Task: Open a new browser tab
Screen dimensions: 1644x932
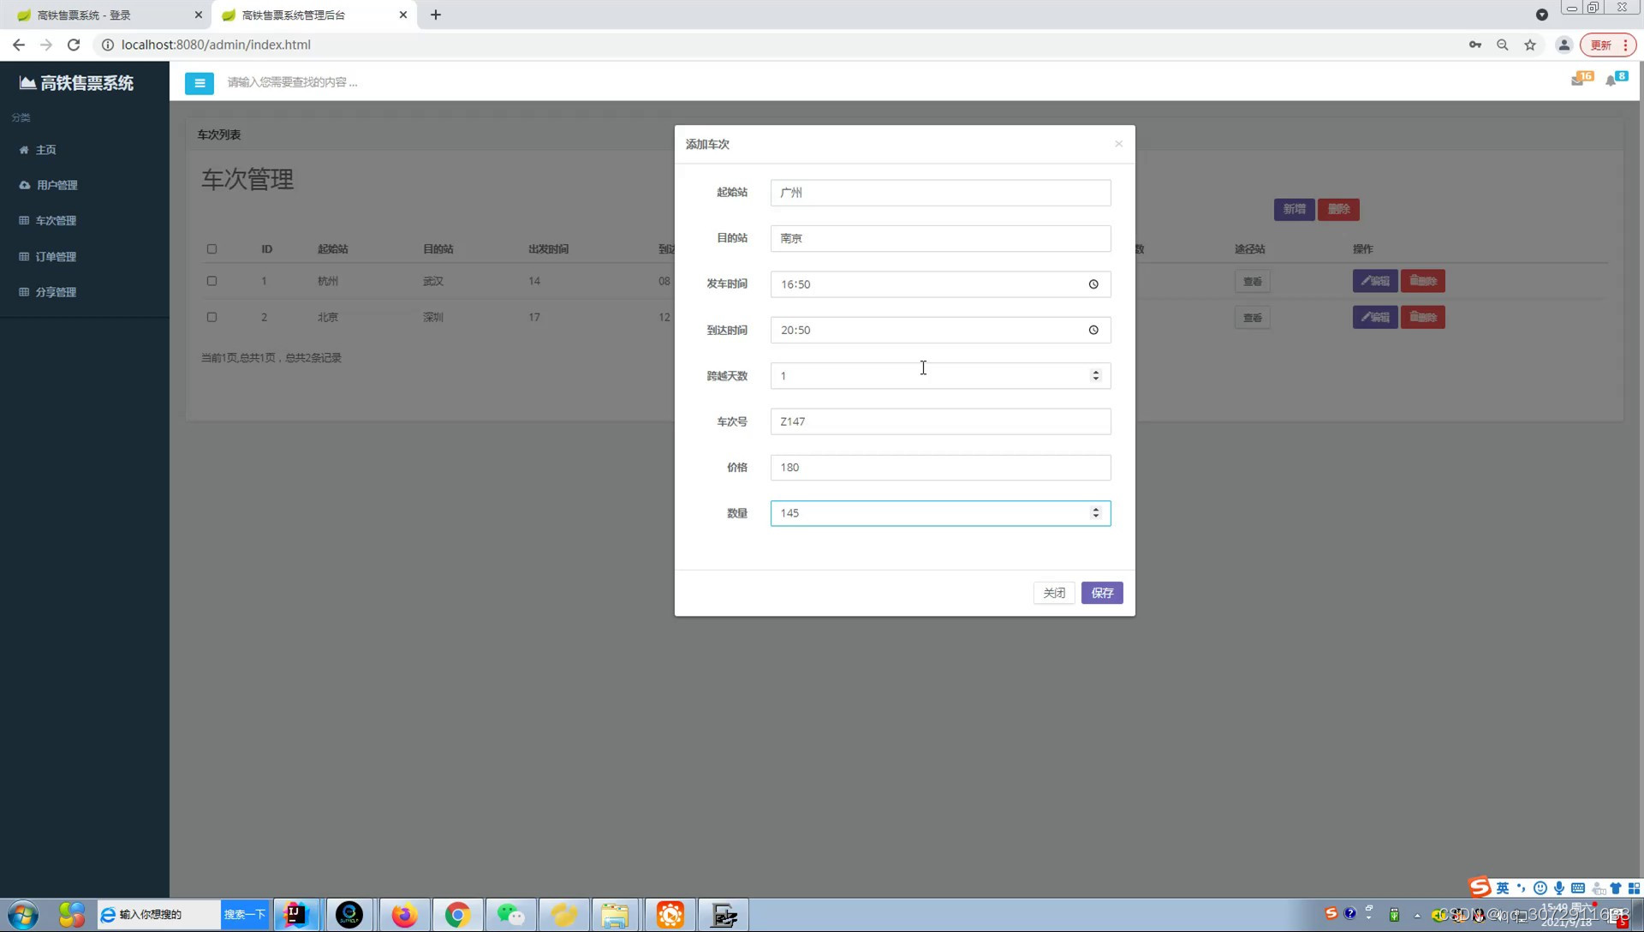Action: [435, 15]
